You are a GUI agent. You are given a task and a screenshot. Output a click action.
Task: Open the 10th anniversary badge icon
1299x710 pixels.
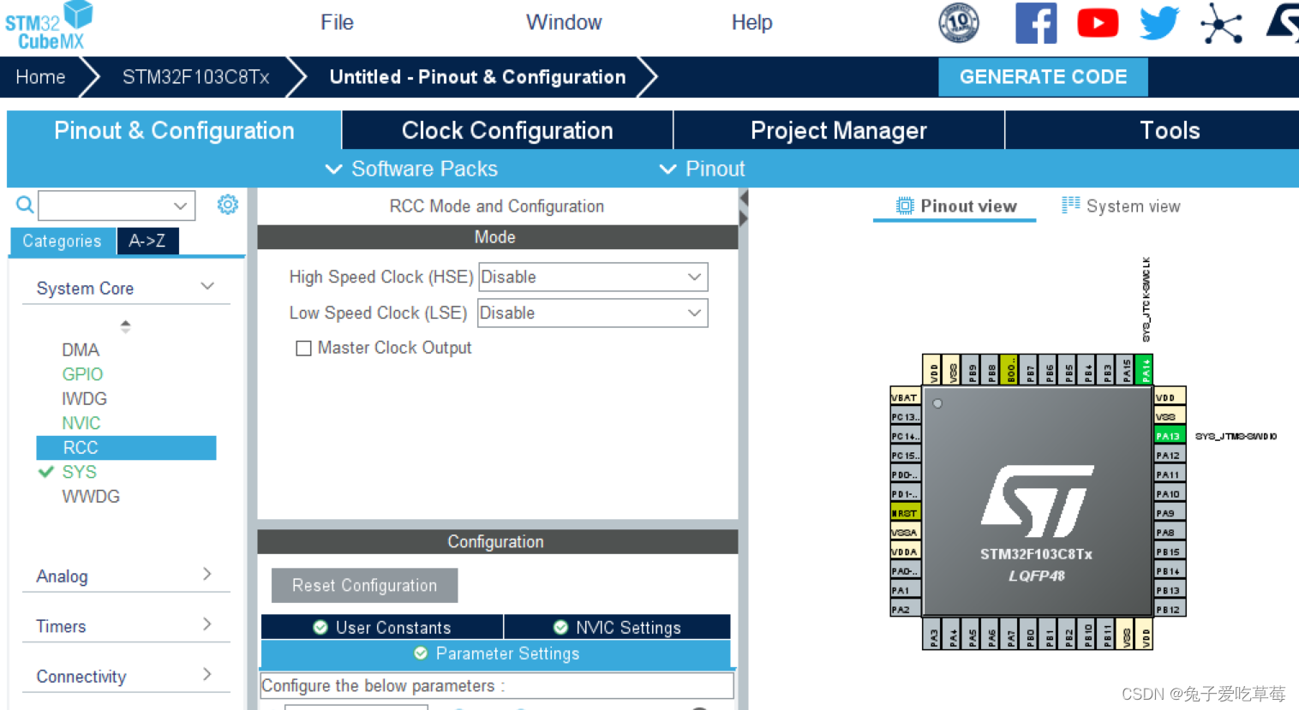[959, 23]
